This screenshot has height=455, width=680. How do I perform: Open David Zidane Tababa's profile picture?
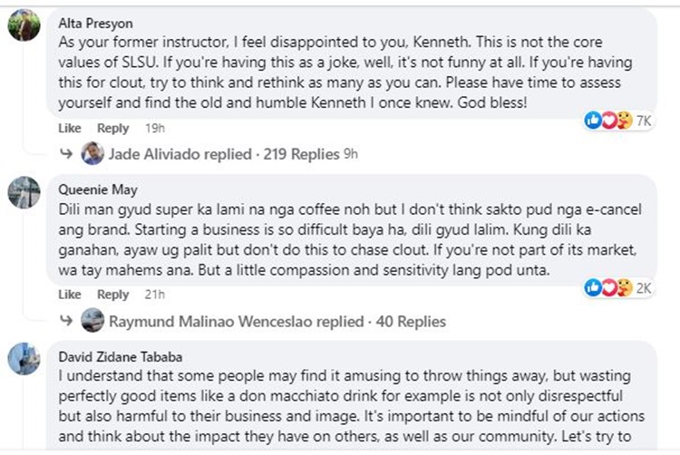pyautogui.click(x=24, y=359)
